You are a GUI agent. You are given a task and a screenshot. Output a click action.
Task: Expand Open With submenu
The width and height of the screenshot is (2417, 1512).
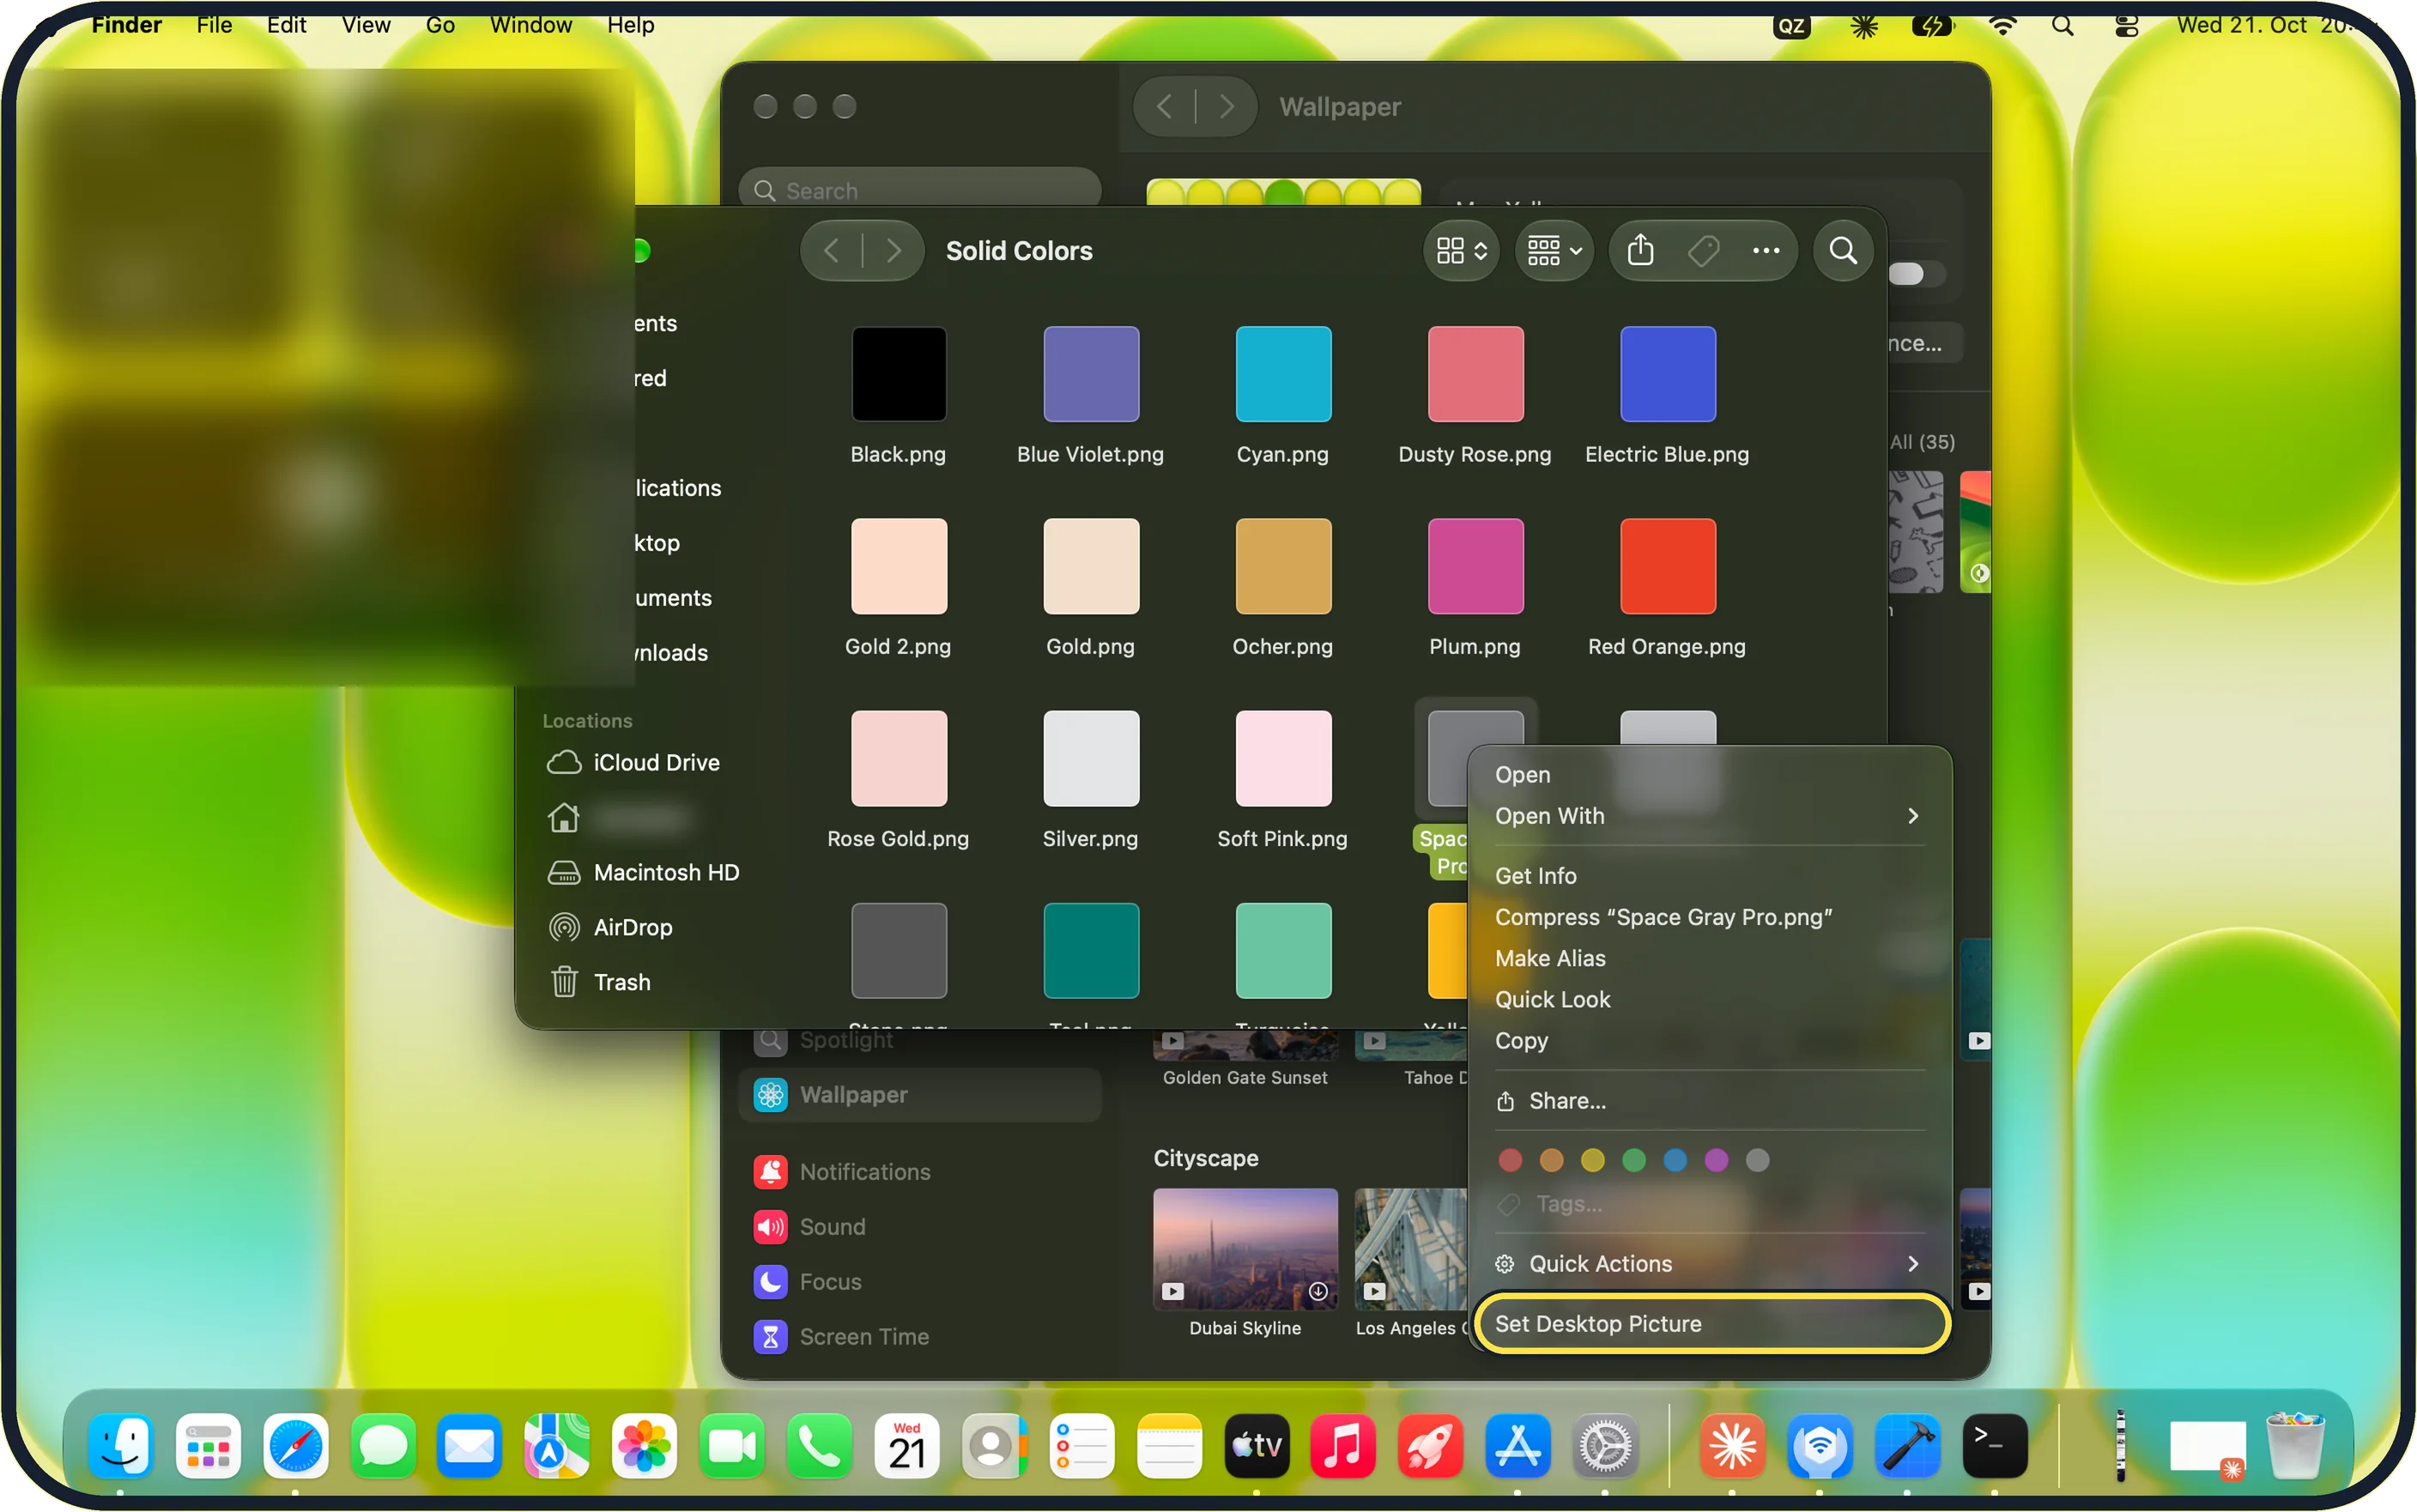[x=1709, y=816]
